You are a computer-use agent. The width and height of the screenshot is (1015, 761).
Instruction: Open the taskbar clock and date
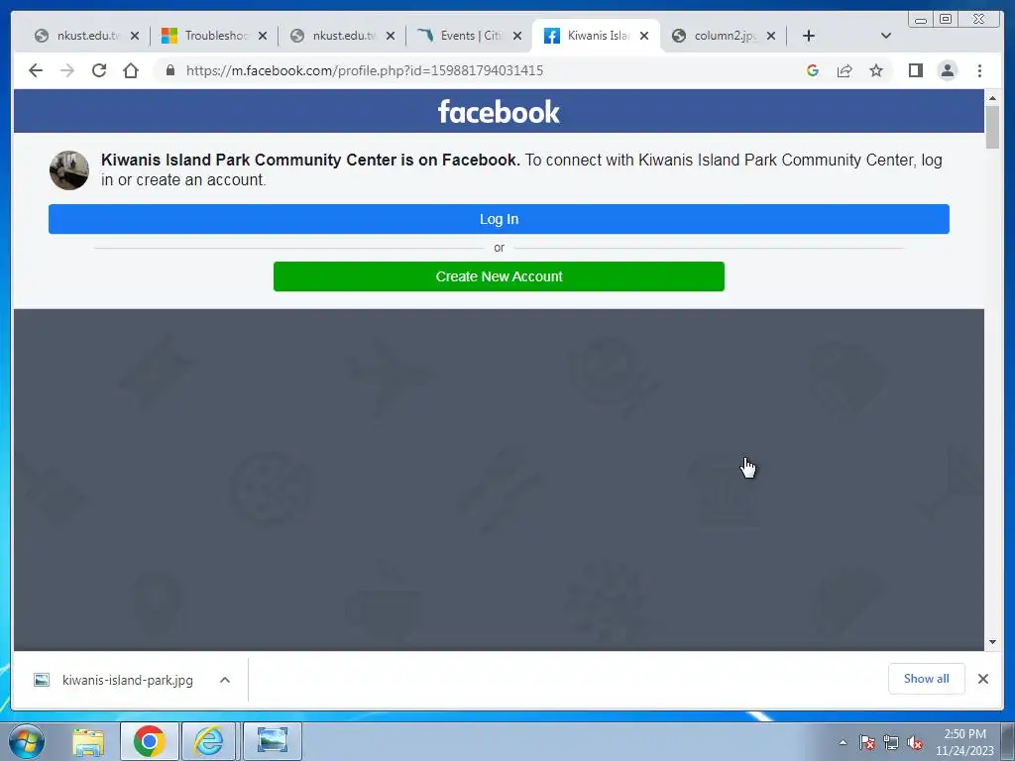pos(964,742)
